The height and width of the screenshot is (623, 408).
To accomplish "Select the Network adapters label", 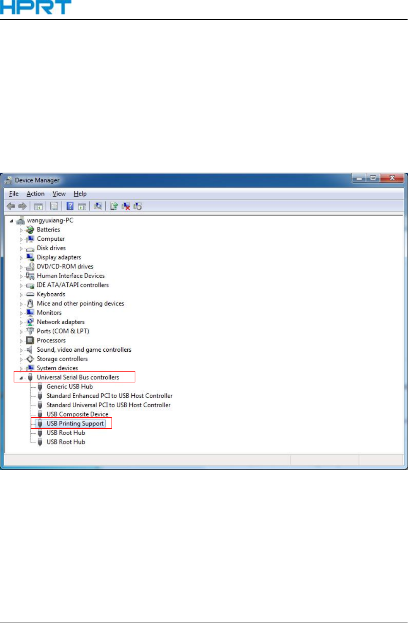I will coord(60,322).
